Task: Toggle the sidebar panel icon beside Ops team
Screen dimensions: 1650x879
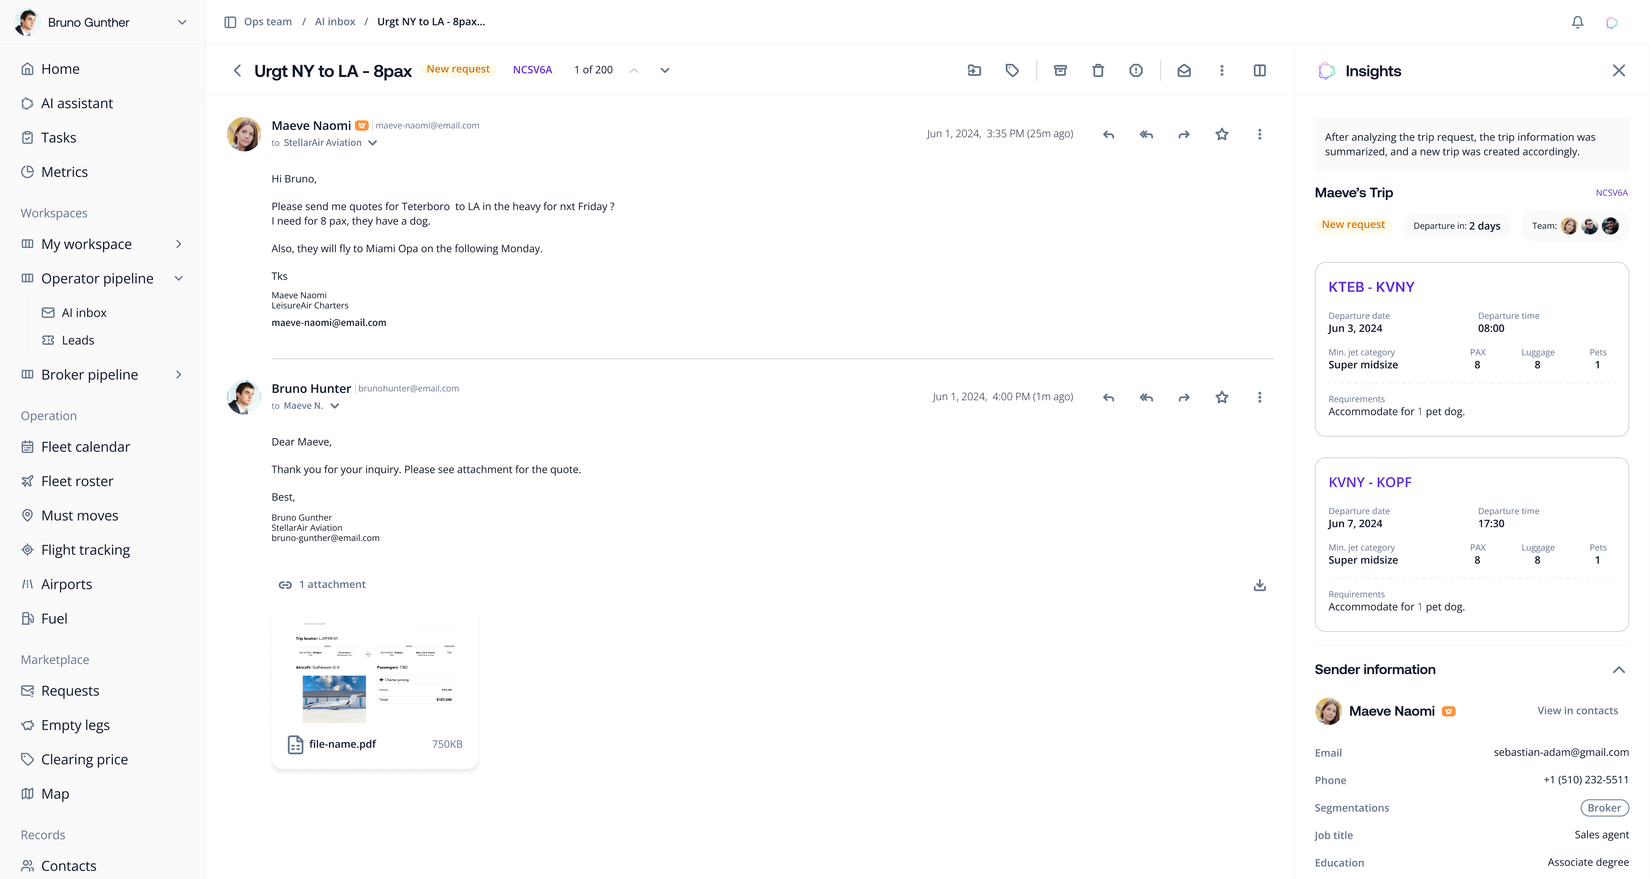Action: [x=230, y=22]
